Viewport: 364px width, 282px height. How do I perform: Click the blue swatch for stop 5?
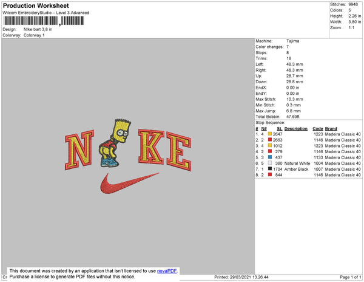[270, 157]
